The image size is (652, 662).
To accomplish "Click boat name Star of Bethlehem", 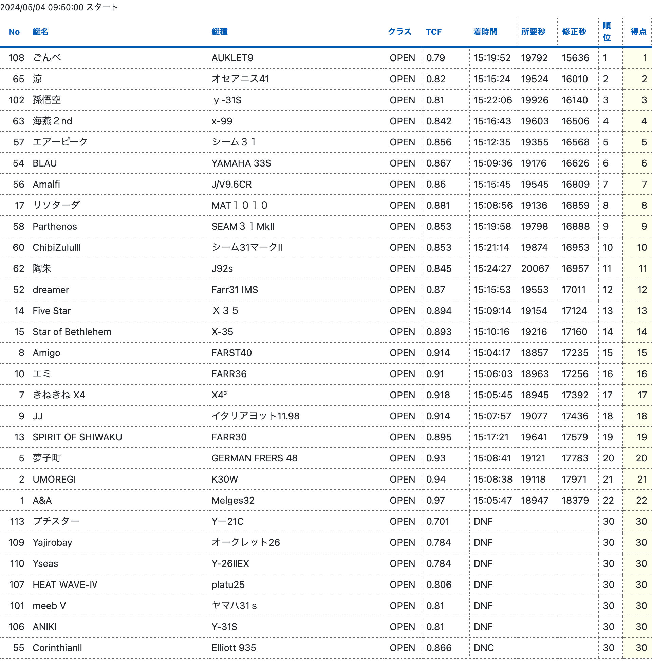I will coord(72,332).
